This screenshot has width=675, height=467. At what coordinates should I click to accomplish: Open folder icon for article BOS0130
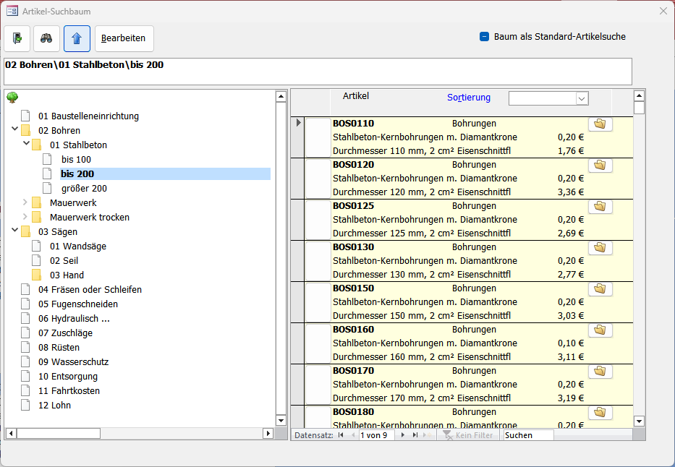[600, 248]
